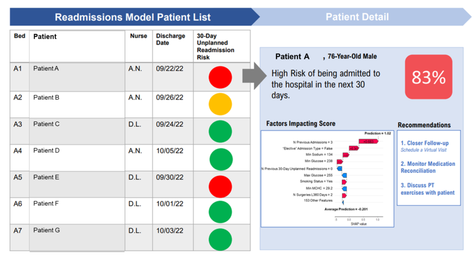The width and height of the screenshot is (476, 255).
Task: Switch to the Patient Detail tab
Action: click(x=357, y=17)
